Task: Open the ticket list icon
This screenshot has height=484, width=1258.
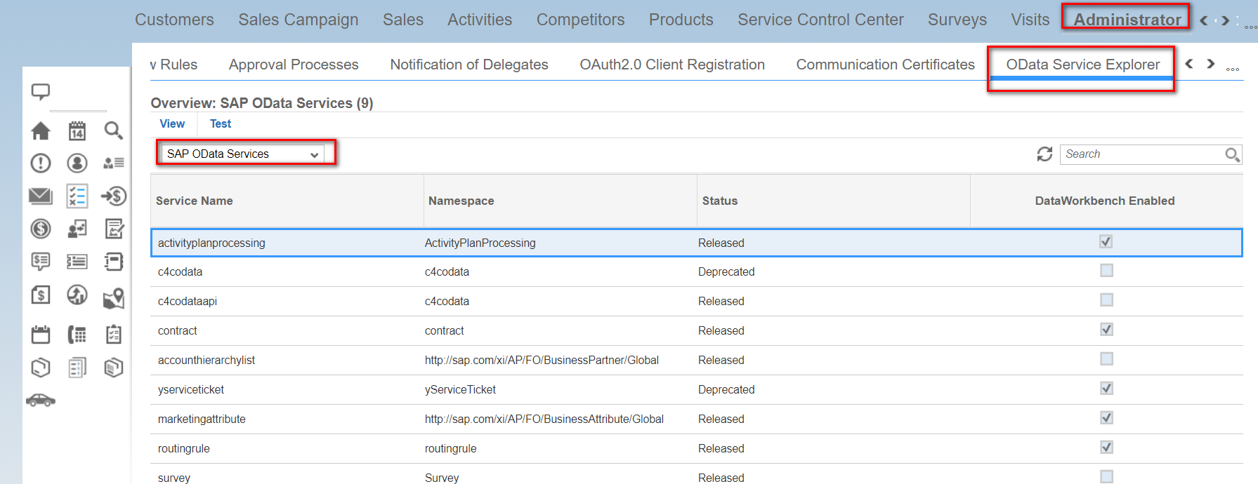Action: (x=77, y=262)
